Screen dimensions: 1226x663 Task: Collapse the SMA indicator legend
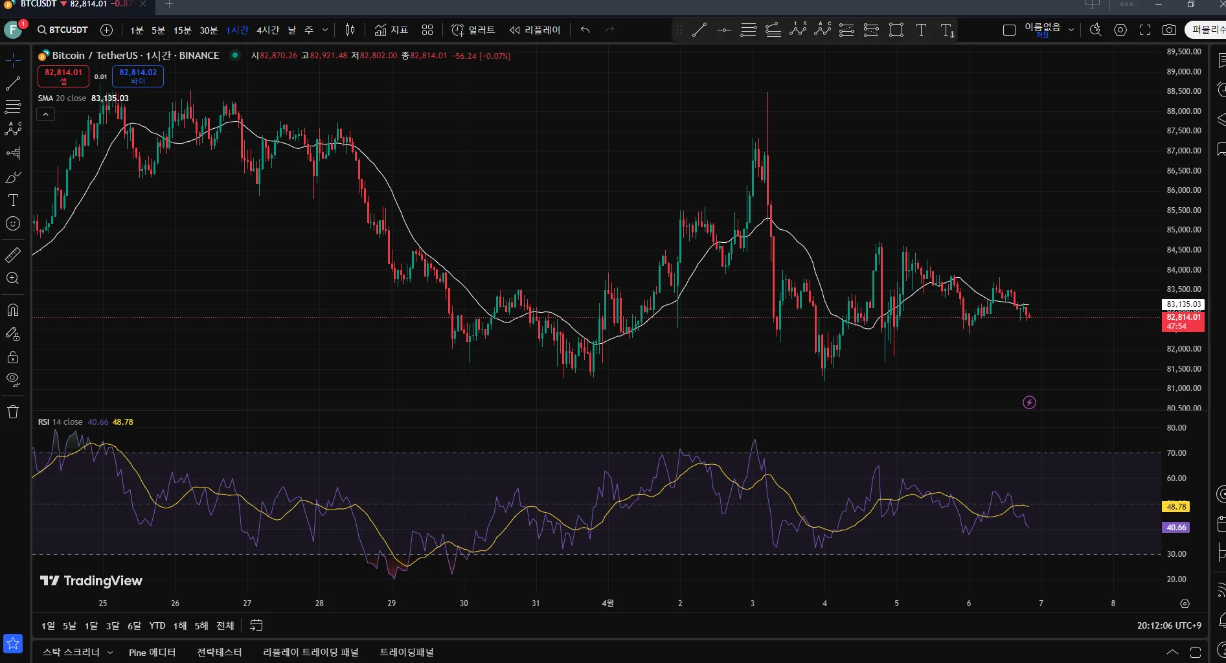[x=46, y=115]
